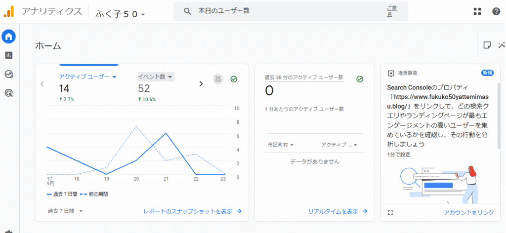Viewport: 506px width, 233px height.
Task: Click the search field 本日のユーザー数
Action: 282,11
